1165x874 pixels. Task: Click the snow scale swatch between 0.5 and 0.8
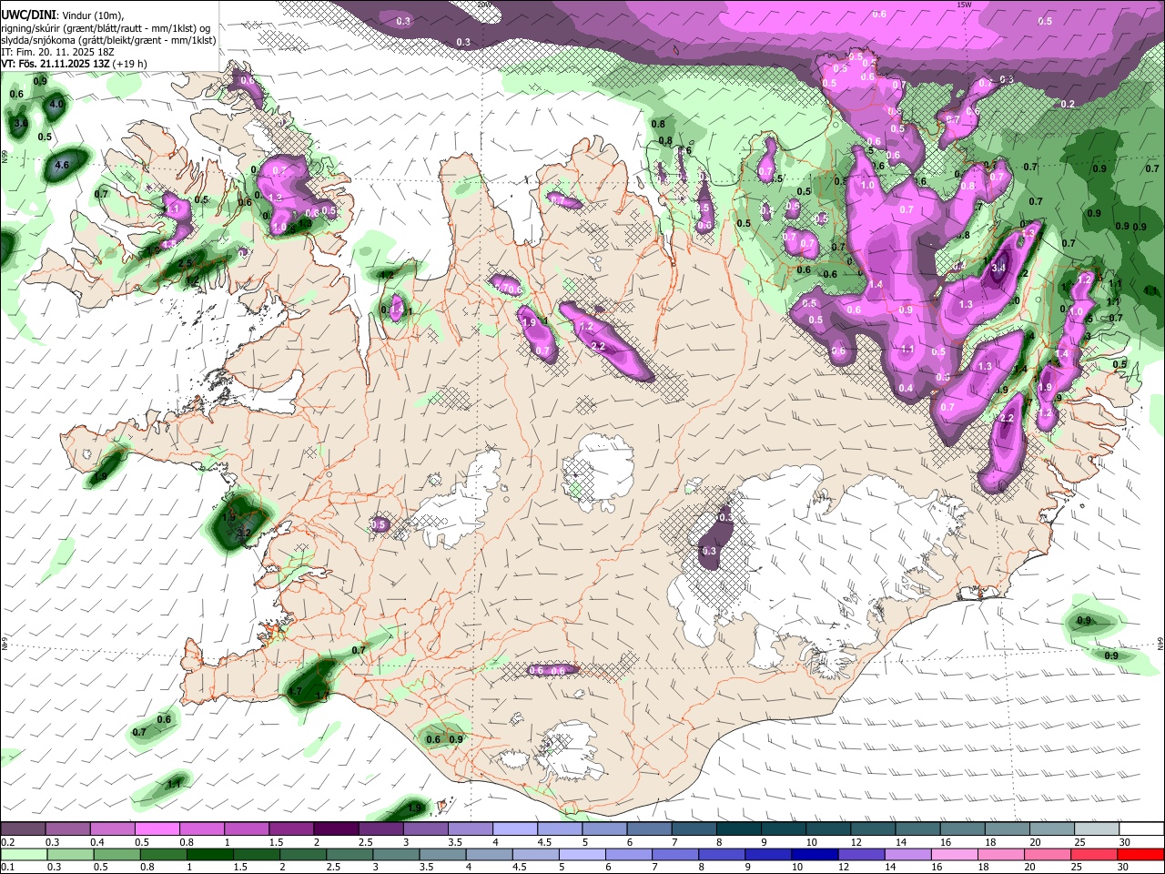[157, 829]
